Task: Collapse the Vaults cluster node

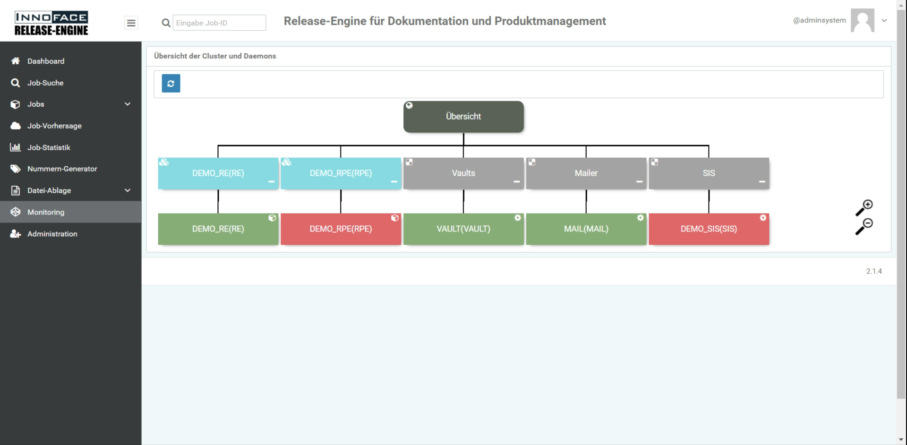Action: click(517, 181)
